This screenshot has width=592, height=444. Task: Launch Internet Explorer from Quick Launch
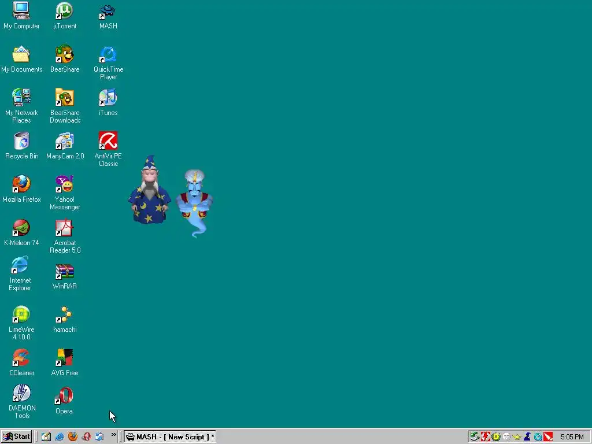coord(60,437)
